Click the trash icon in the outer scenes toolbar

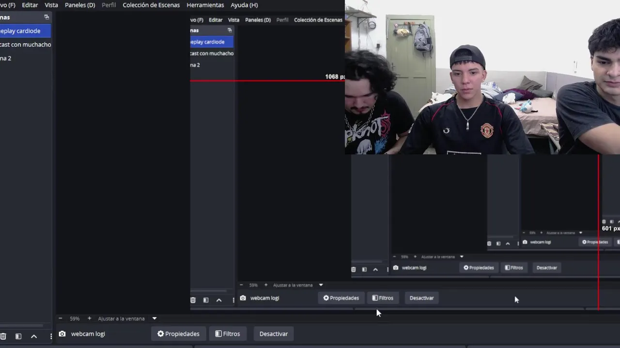coord(3,336)
